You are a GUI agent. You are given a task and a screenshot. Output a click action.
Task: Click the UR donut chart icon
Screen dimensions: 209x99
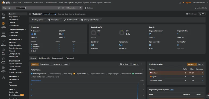click(x=122, y=33)
